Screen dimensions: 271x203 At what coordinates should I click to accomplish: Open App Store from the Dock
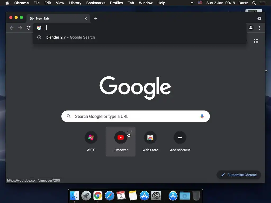[144, 196]
